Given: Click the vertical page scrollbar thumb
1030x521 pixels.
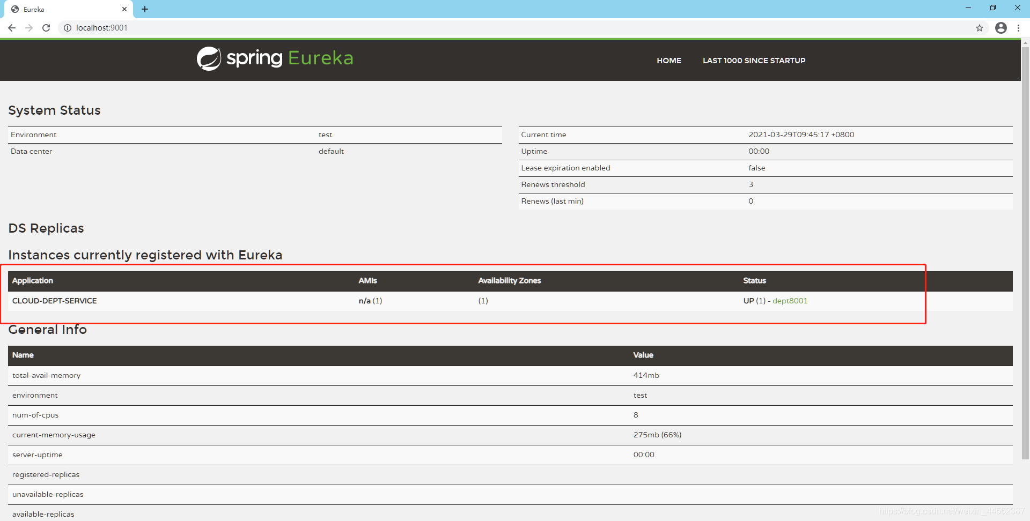Looking at the screenshot, I should tap(1025, 252).
